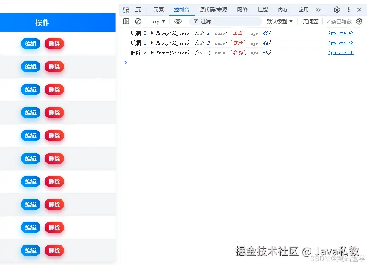The width and height of the screenshot is (367, 265).
Task: Click the eye icon to create live expression
Action: click(x=178, y=21)
